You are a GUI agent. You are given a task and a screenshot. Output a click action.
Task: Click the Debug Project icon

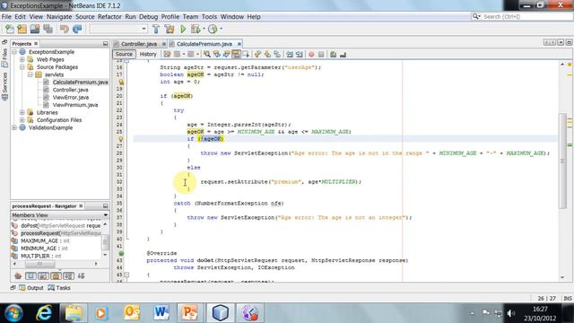click(x=196, y=29)
